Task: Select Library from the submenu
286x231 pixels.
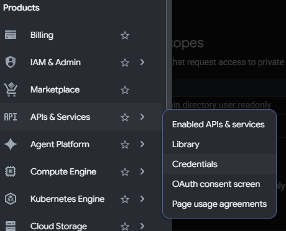Action: pyautogui.click(x=219, y=144)
